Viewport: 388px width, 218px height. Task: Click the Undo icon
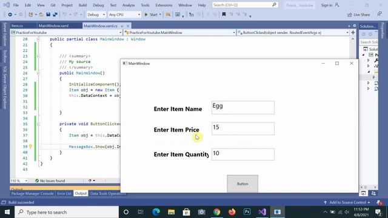tap(65, 15)
